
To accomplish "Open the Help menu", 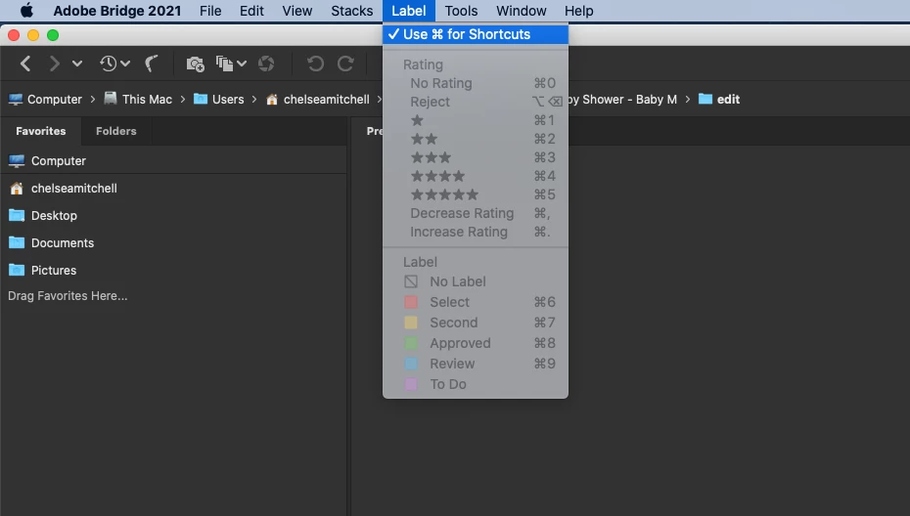I will tap(579, 11).
